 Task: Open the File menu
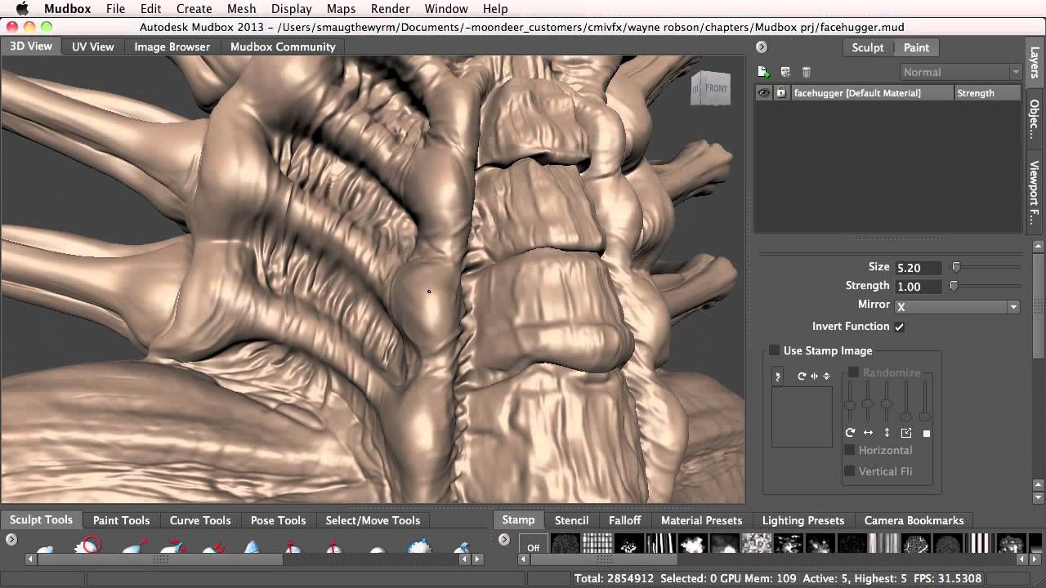tap(115, 9)
